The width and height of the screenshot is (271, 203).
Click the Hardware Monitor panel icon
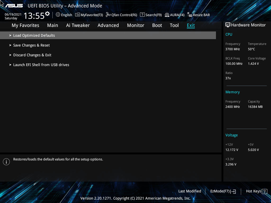pos(228,25)
